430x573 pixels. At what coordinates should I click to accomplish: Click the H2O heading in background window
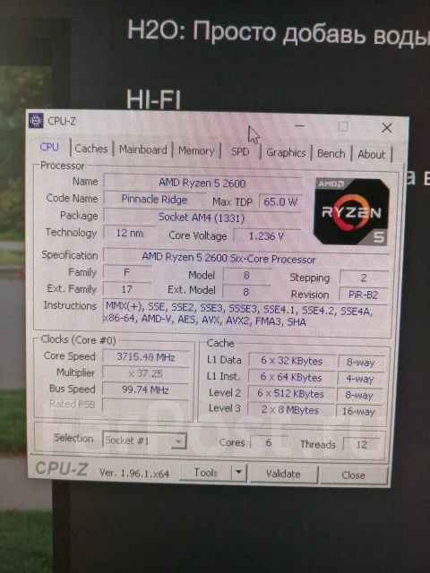click(x=278, y=33)
